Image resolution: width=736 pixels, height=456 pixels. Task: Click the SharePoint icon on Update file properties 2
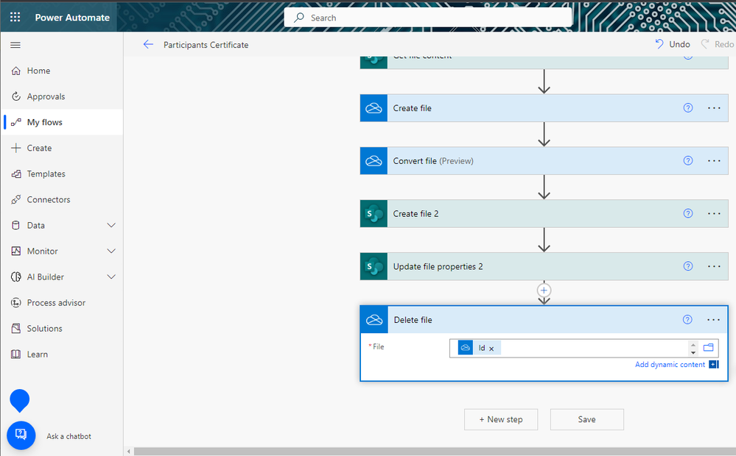374,266
